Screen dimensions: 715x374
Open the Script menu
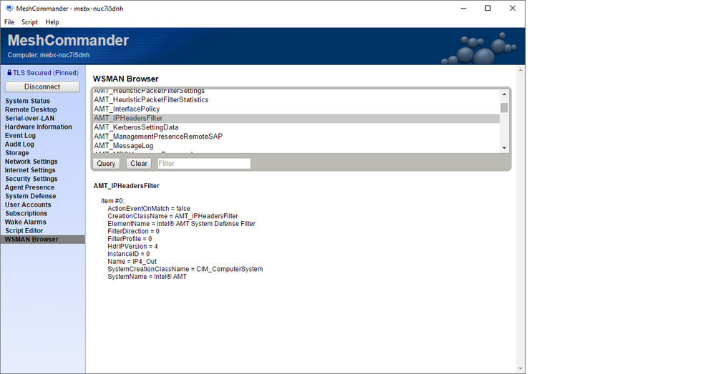[29, 22]
